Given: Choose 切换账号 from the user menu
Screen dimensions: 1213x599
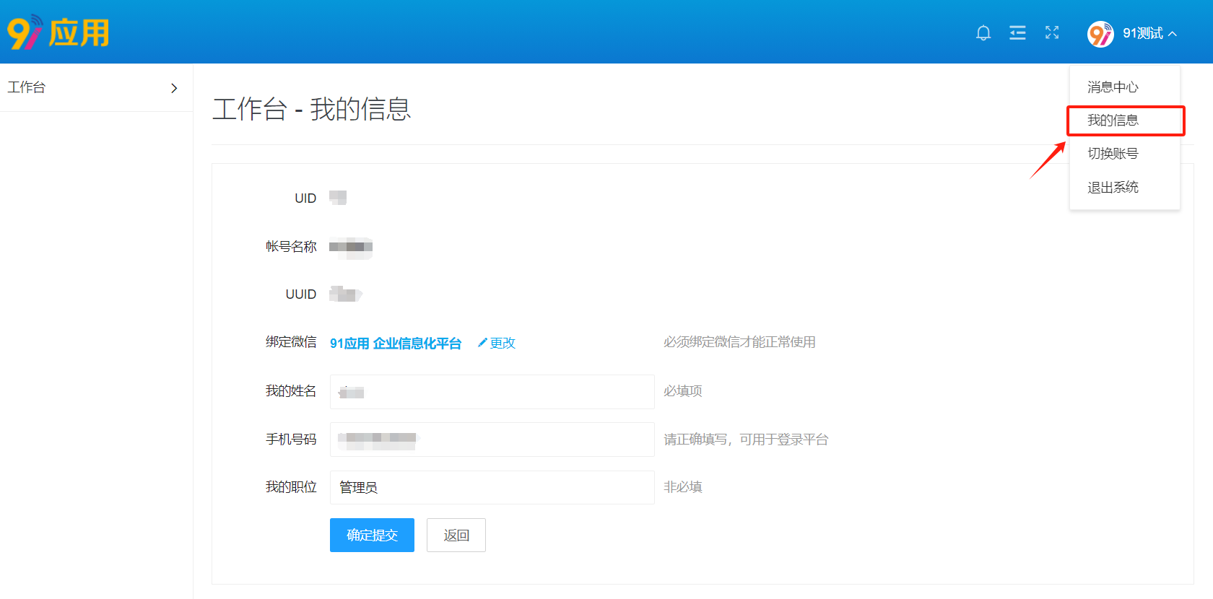Looking at the screenshot, I should (1113, 154).
